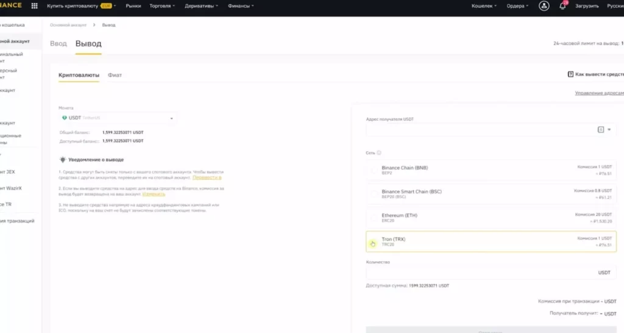This screenshot has width=624, height=333.
Task: Open the USDT coin dropdown
Action: (x=117, y=118)
